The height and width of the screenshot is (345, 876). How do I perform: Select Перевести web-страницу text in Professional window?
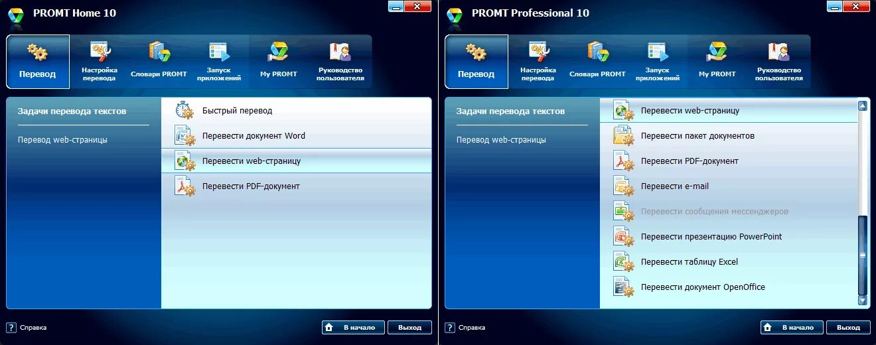690,111
